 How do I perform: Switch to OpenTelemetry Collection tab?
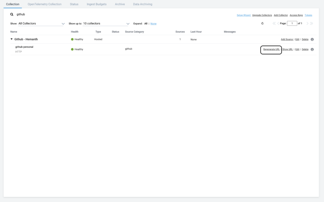[x=45, y=4]
